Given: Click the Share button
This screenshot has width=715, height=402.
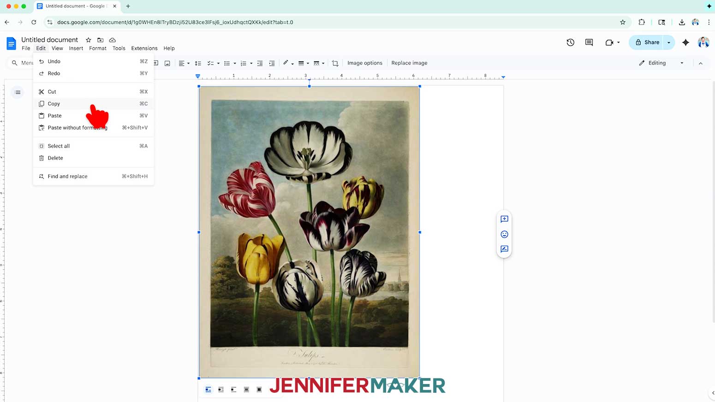Looking at the screenshot, I should pos(646,42).
